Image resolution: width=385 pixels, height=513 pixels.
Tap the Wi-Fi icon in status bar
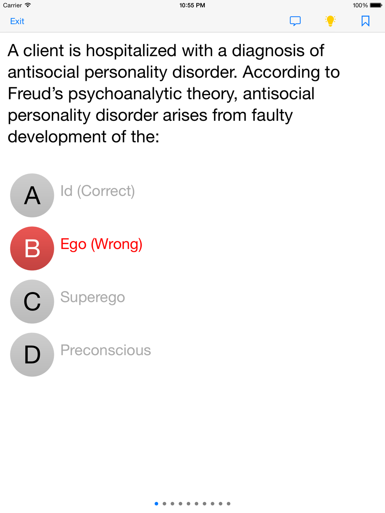[28, 5]
